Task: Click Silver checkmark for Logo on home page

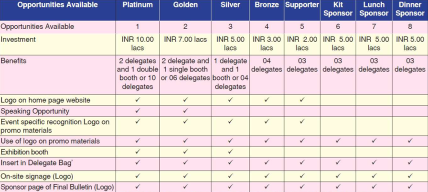Action: pyautogui.click(x=230, y=100)
